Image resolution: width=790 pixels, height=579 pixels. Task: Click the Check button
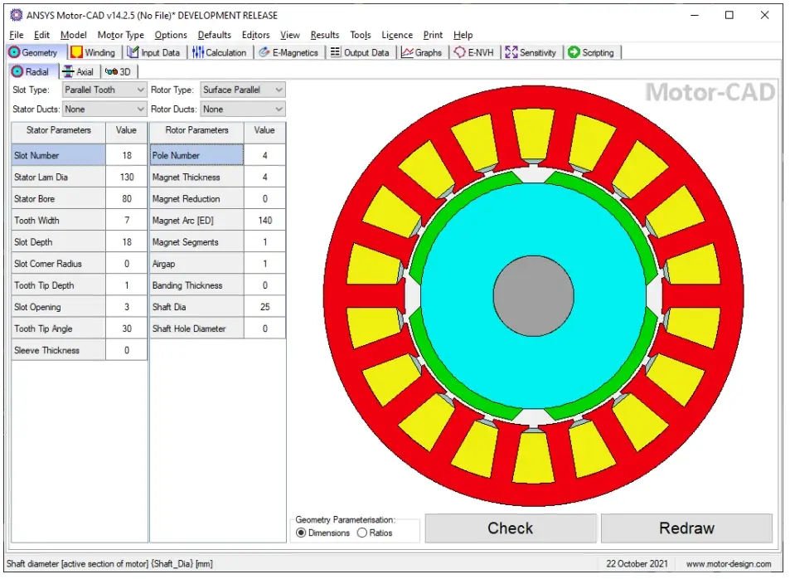pos(511,528)
